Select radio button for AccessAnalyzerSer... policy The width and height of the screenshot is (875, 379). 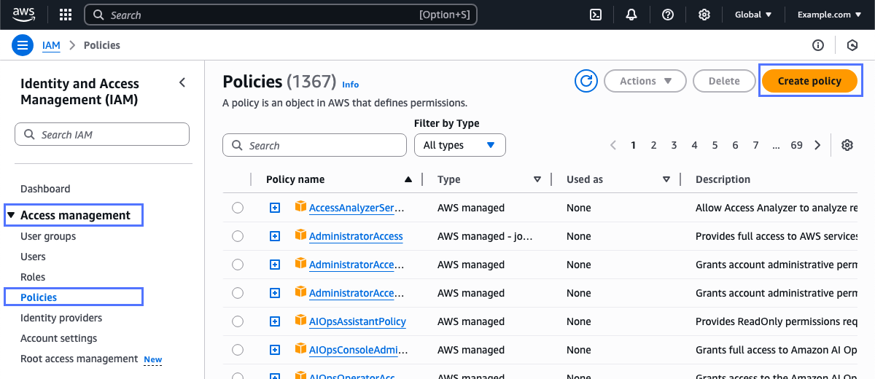238,208
